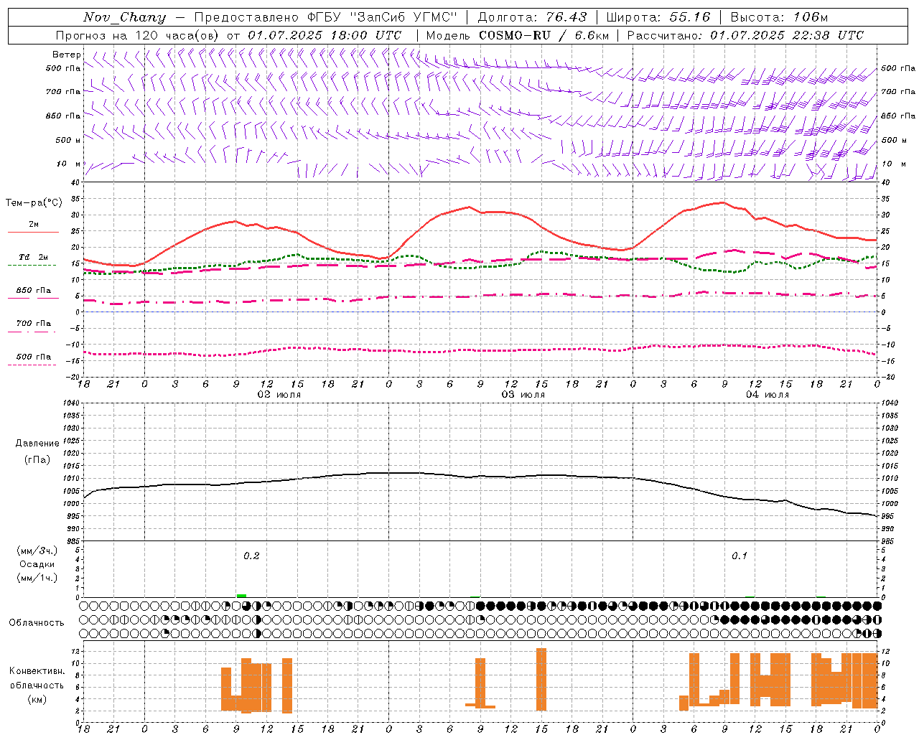
Task: Click the Облачность row label
Action: 37,622
